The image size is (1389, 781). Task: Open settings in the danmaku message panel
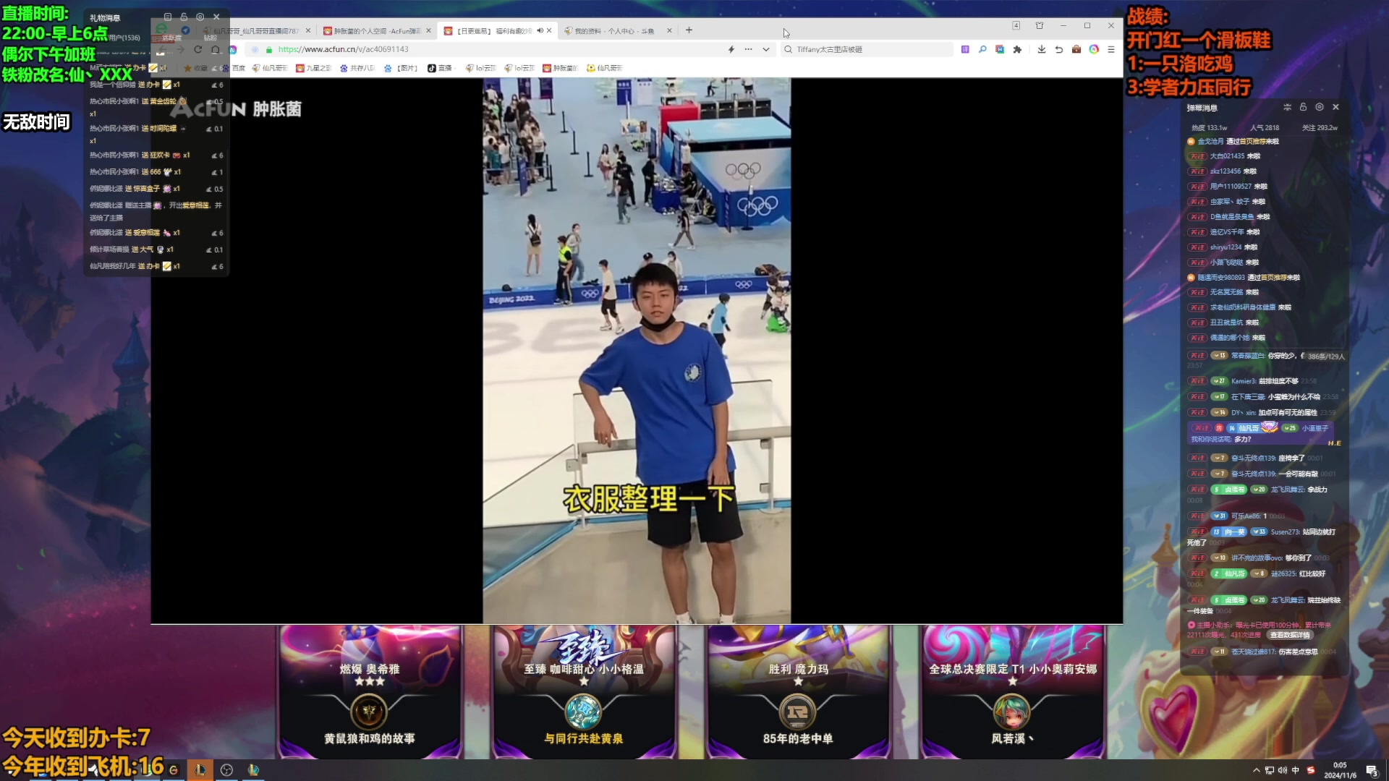pyautogui.click(x=1320, y=107)
